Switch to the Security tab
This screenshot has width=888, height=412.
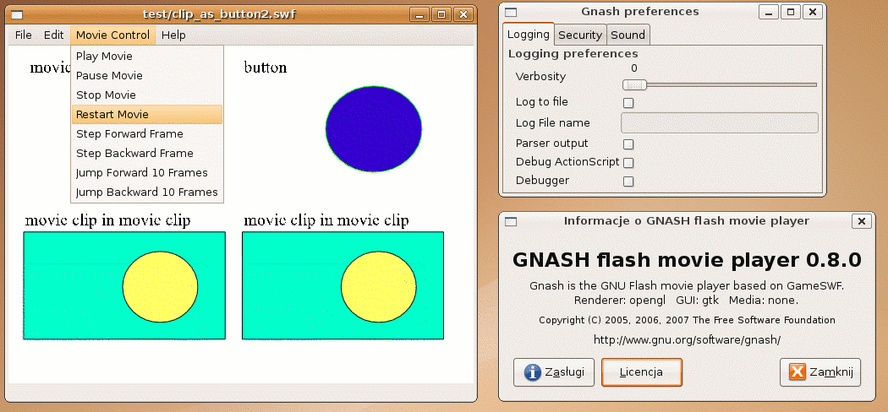(580, 35)
